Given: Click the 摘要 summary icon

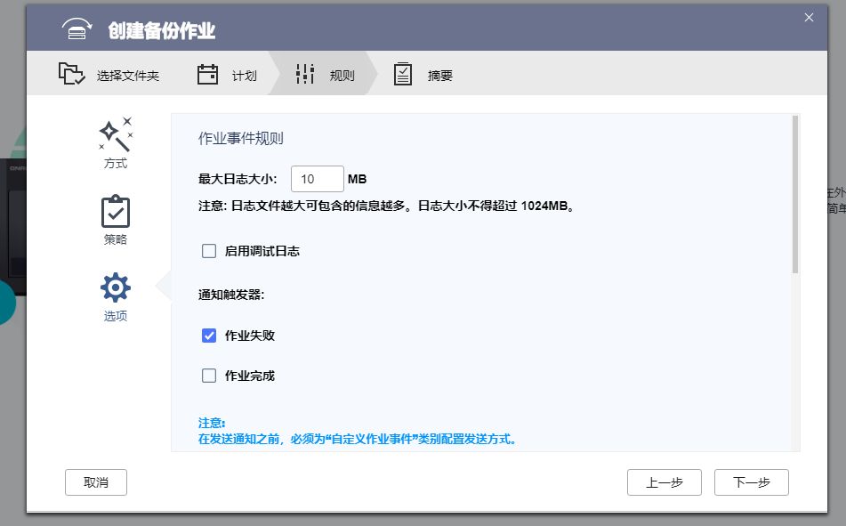Looking at the screenshot, I should [403, 75].
